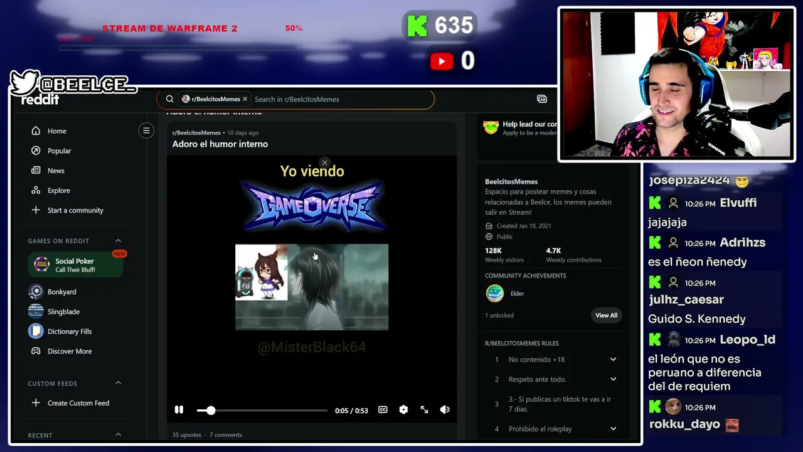Image resolution: width=803 pixels, height=452 pixels.
Task: Click chat username Elvuffi
Action: coord(738,203)
